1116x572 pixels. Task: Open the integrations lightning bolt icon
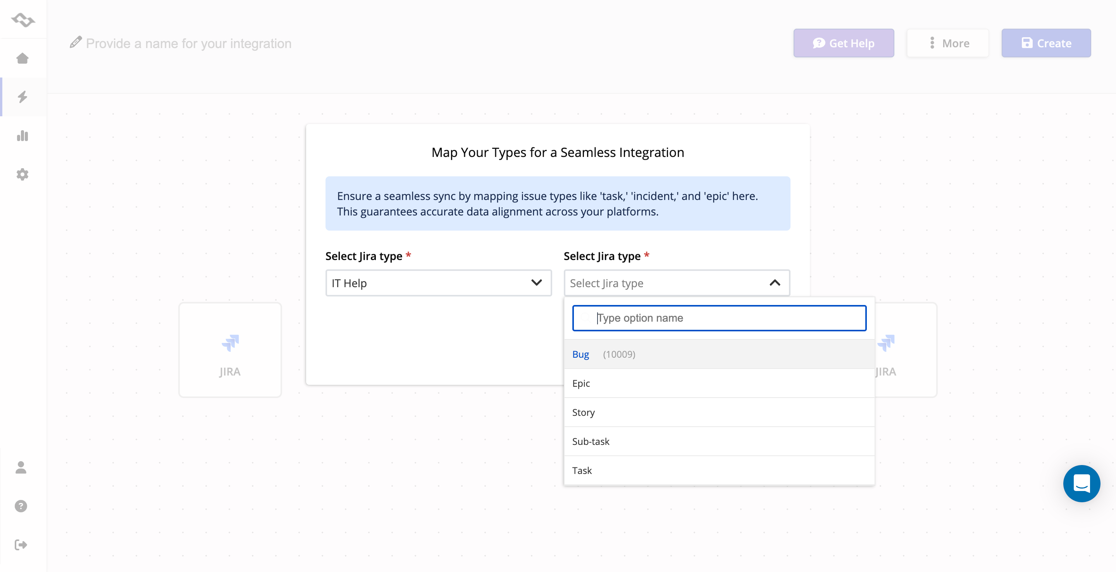tap(22, 96)
